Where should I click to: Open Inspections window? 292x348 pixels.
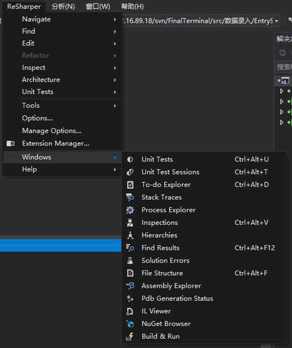coord(204,222)
